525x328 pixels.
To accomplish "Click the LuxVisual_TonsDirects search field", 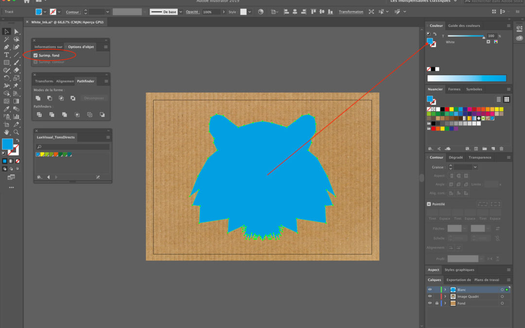I will click(73, 147).
